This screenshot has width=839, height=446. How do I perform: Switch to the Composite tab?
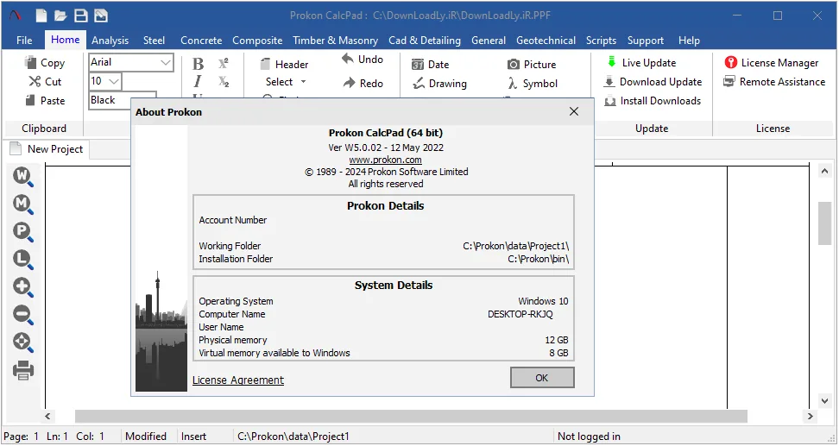pos(257,40)
